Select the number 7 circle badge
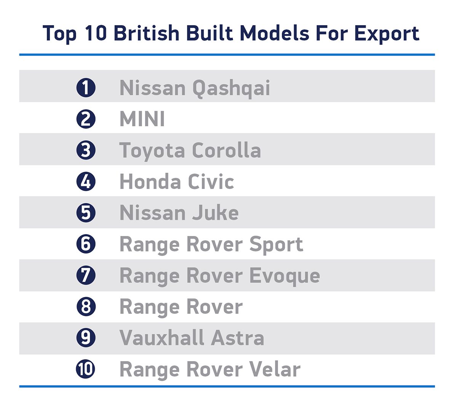The width and height of the screenshot is (457, 403). 86,275
